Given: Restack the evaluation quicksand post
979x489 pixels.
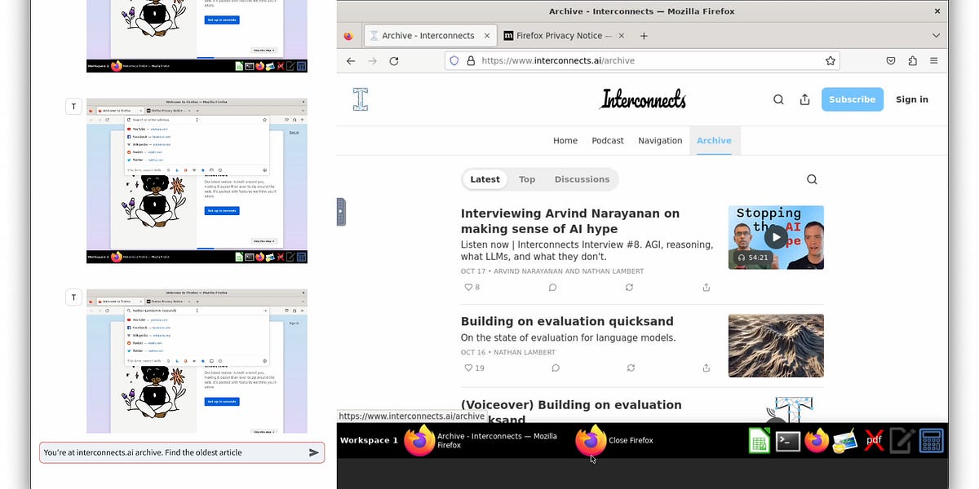Looking at the screenshot, I should [631, 368].
